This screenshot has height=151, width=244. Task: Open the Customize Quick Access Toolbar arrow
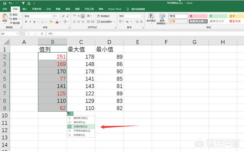tap(34, 3)
